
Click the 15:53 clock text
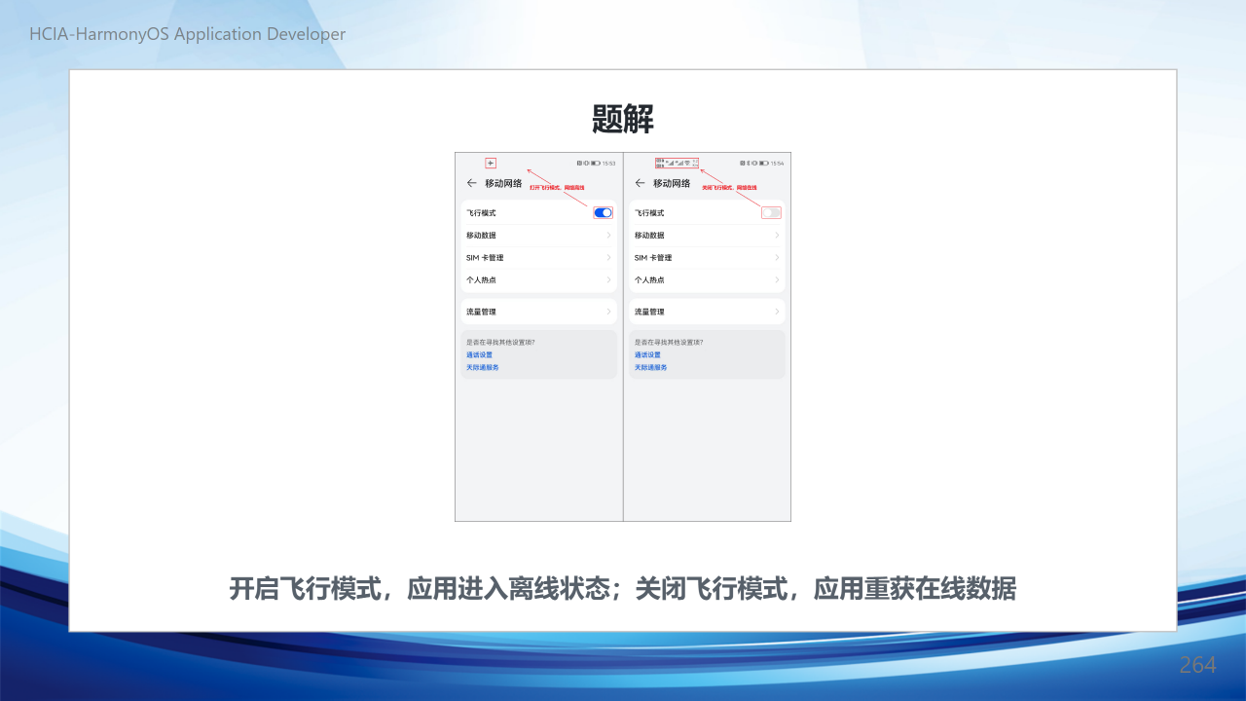tap(608, 164)
